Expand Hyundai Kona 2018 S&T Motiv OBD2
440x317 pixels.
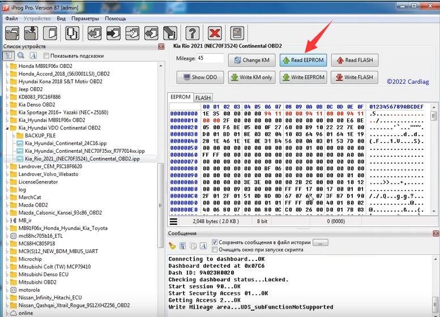click(7, 82)
